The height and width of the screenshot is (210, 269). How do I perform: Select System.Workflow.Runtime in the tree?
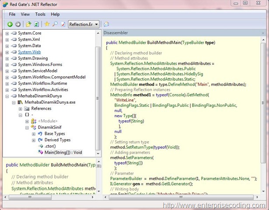(42, 84)
